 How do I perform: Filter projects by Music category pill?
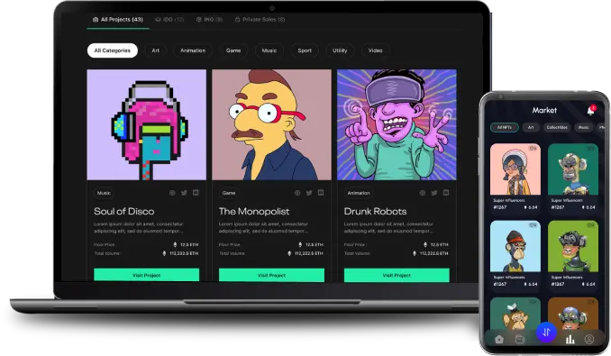tap(269, 50)
